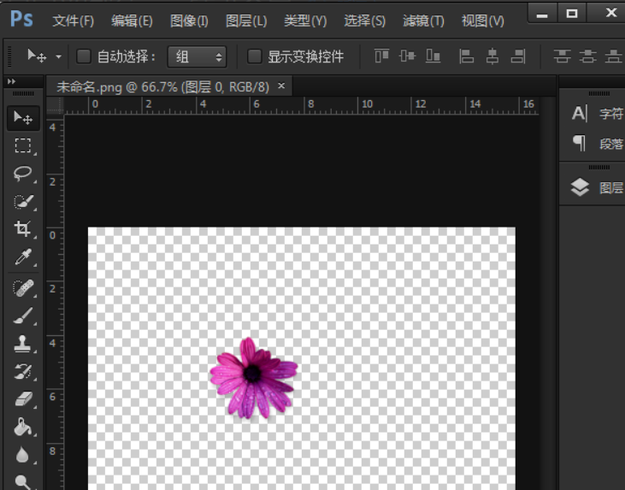This screenshot has width=625, height=490.
Task: Open the 选择(S) menu
Action: [x=365, y=21]
